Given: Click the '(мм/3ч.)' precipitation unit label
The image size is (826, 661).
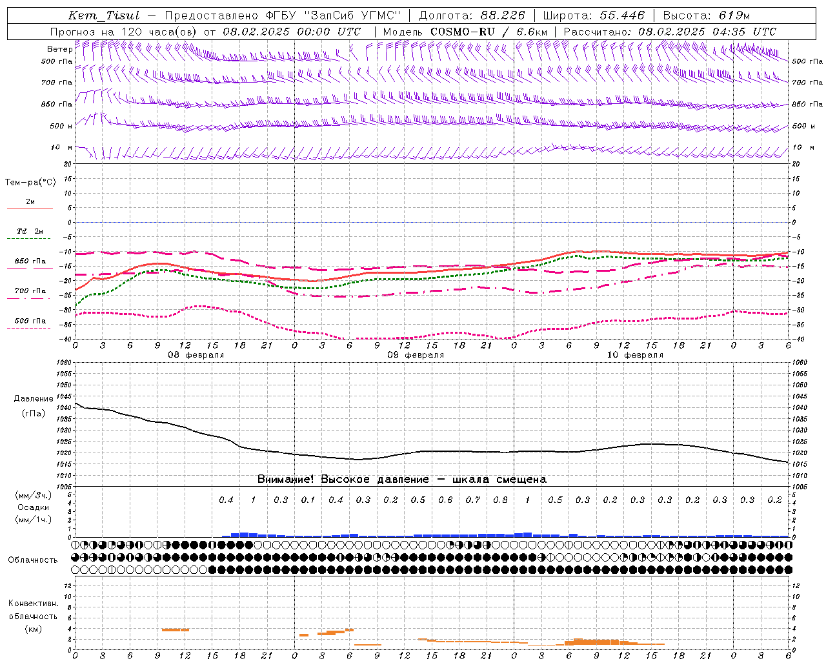Looking at the screenshot, I should pyautogui.click(x=34, y=495).
